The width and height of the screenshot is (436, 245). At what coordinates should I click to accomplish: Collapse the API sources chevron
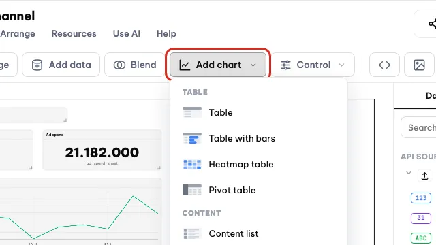(x=409, y=173)
